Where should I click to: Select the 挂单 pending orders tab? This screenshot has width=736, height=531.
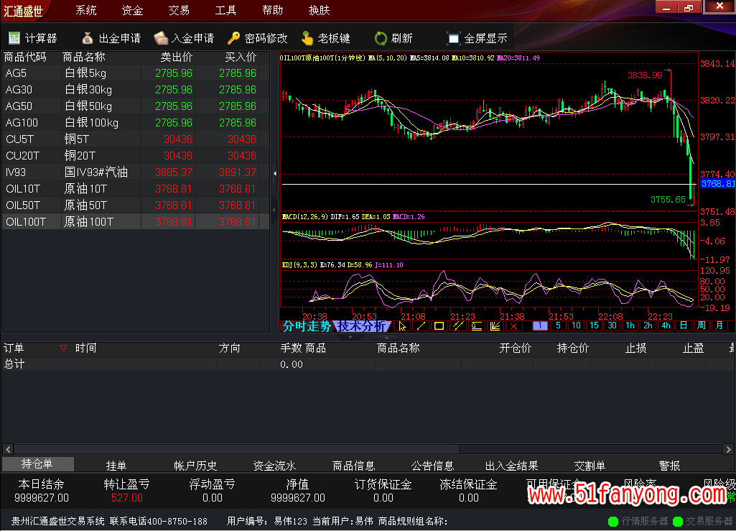pos(116,466)
